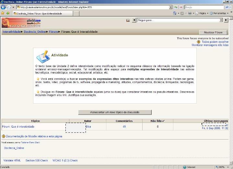Viewport: 233px width, 169px height.
Task: Click the Home icon in command bar
Action: 175,13
